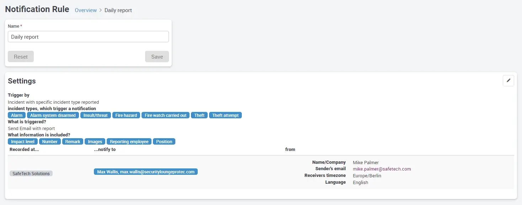Click the Impact level info tag
Viewport: 522px width, 205px height.
coord(23,142)
